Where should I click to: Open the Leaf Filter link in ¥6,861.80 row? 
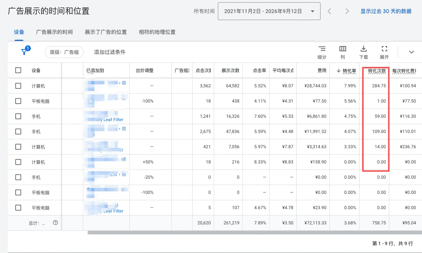[113, 120]
